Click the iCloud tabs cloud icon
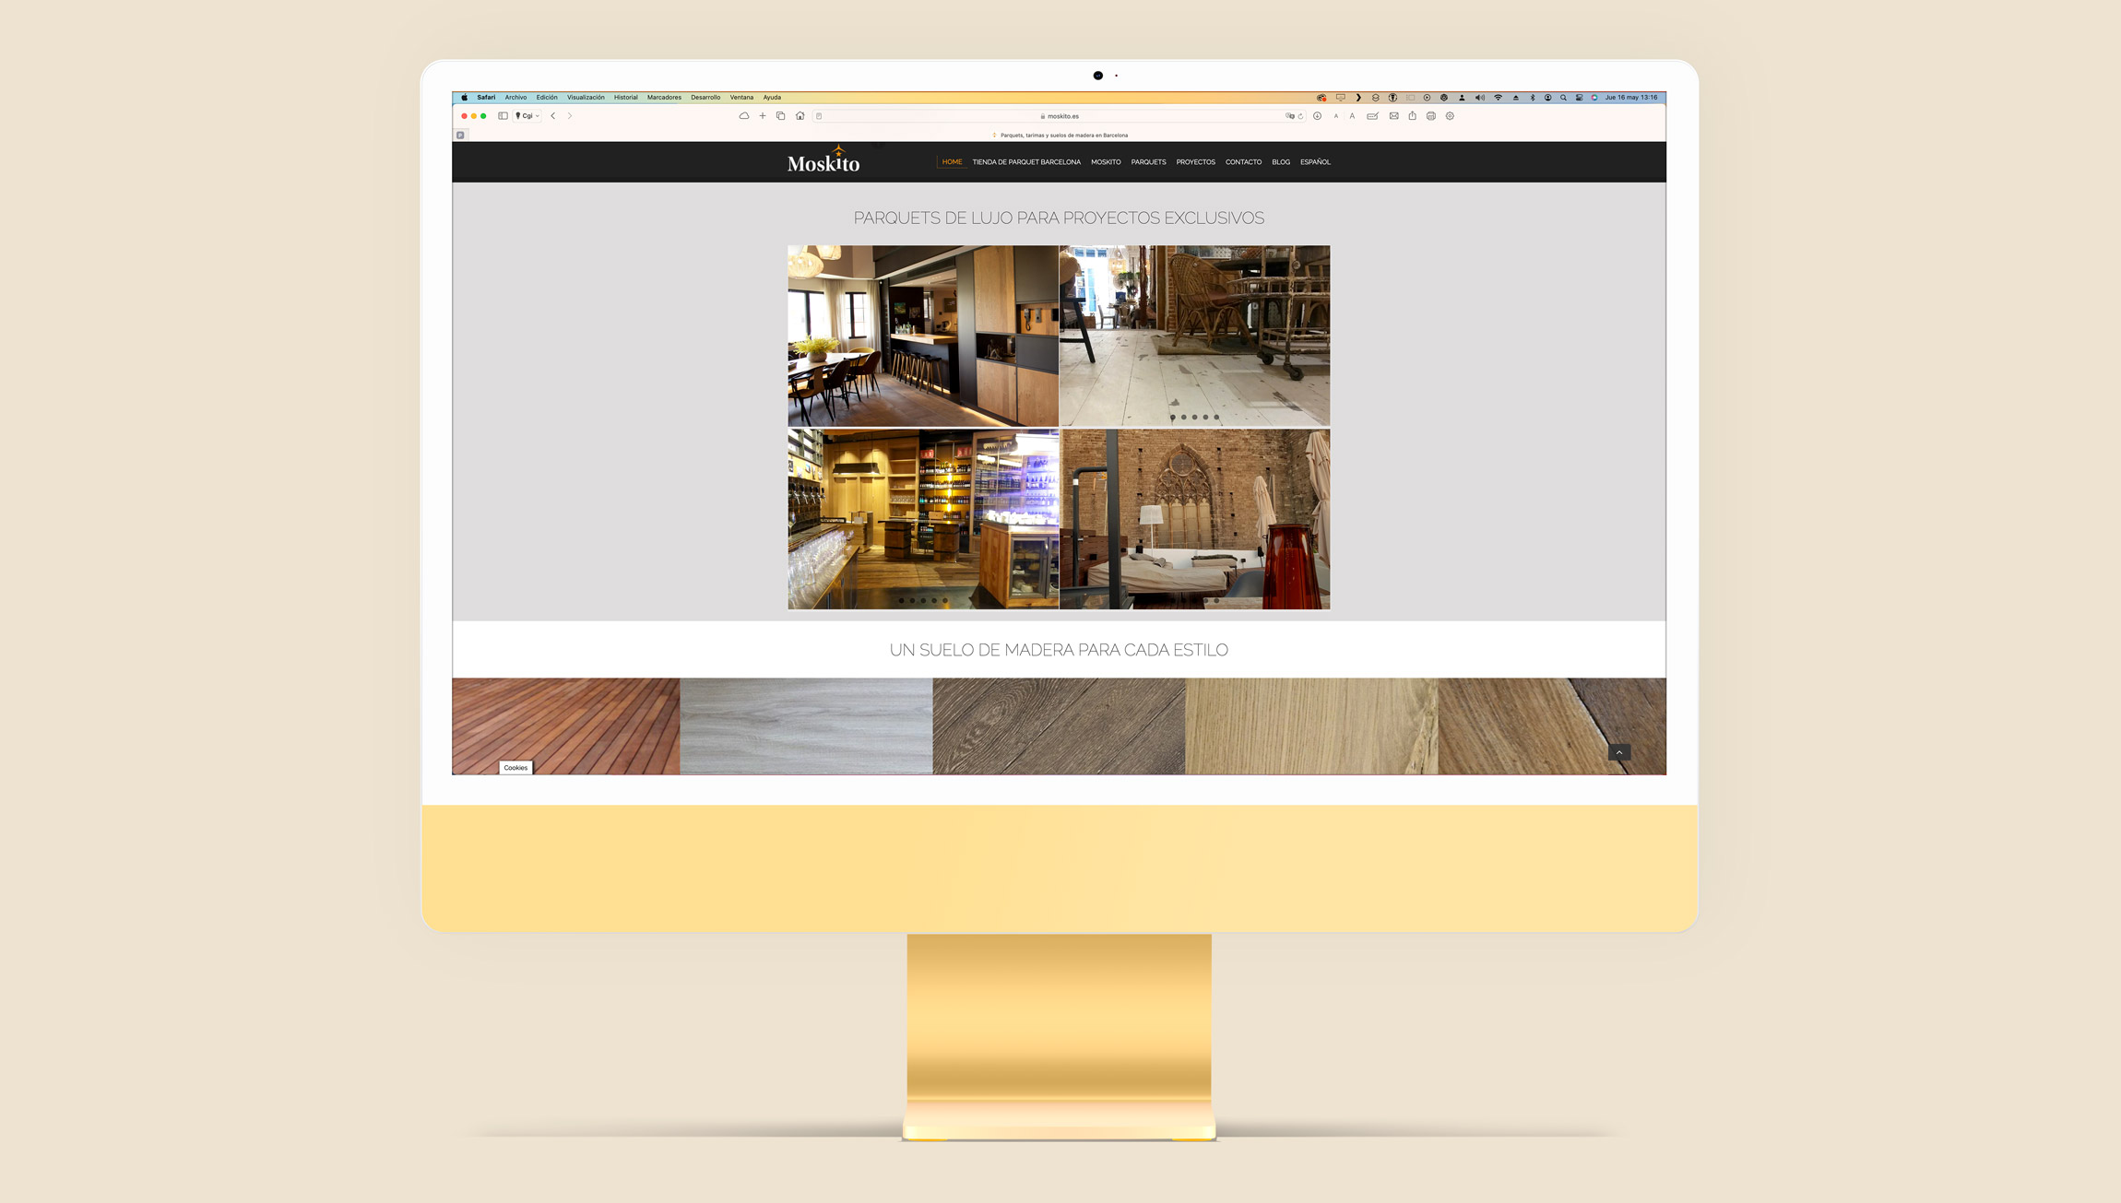 click(x=743, y=115)
